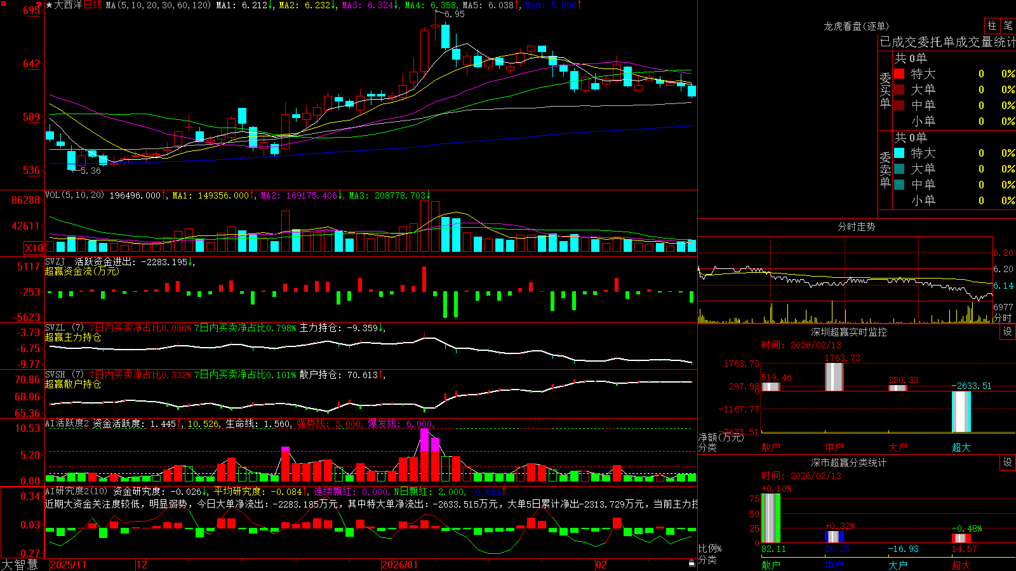This screenshot has width=1016, height=571.
Task: Click the 695 price axis label
Action: [x=32, y=11]
